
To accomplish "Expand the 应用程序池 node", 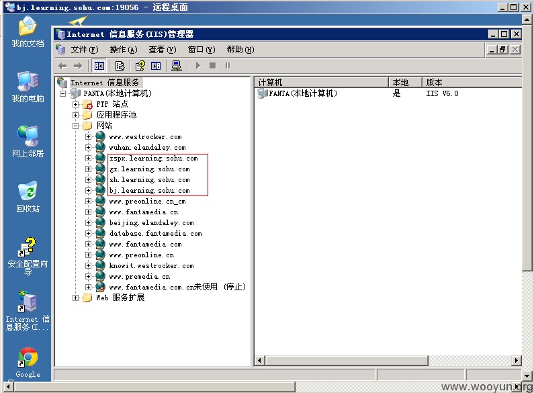I will click(x=76, y=115).
